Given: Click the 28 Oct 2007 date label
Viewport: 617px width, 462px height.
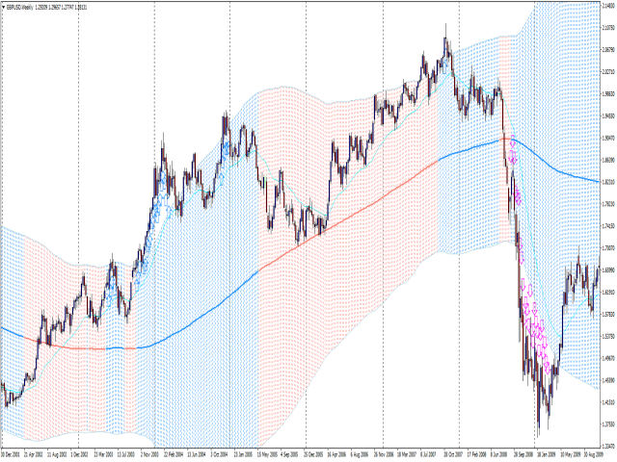Looking at the screenshot, I should [453, 454].
